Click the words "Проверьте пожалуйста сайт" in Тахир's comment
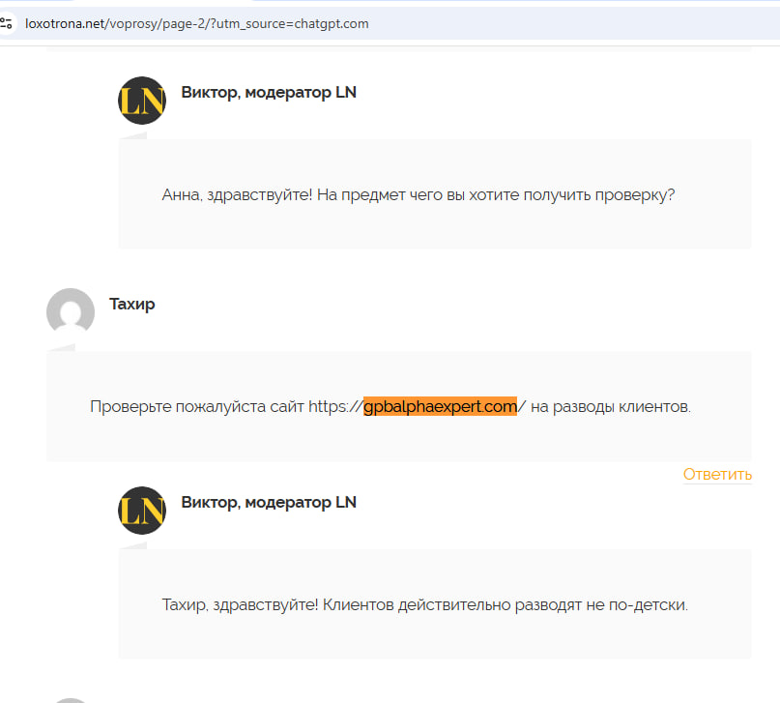Screen dimensions: 780x703 pos(196,406)
